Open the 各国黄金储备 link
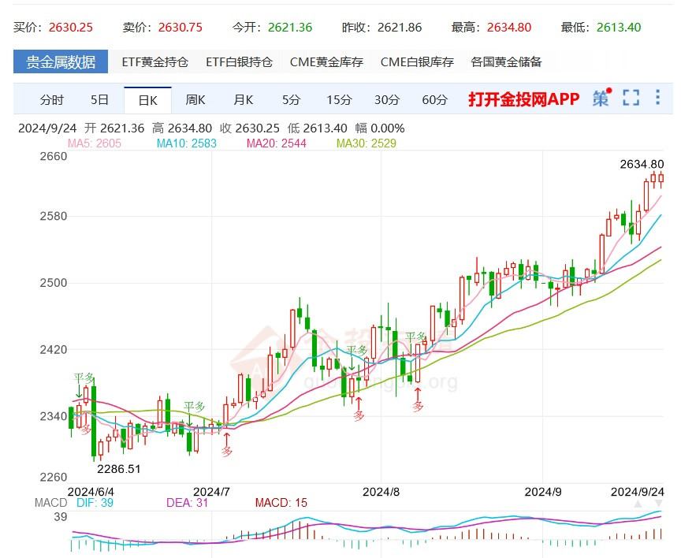Image resolution: width=681 pixels, height=558 pixels. pyautogui.click(x=506, y=61)
